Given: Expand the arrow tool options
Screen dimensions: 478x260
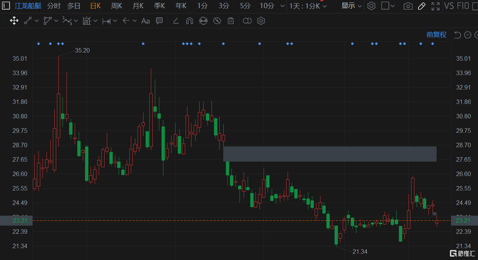Looking at the screenshot, I should coord(135,21).
